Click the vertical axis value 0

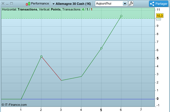(157, 99)
